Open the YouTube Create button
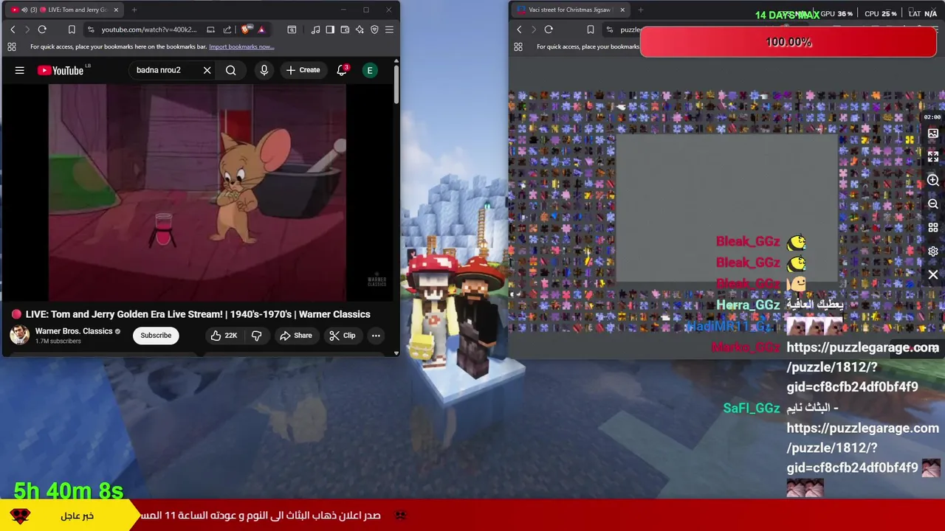Image resolution: width=945 pixels, height=531 pixels. (303, 70)
